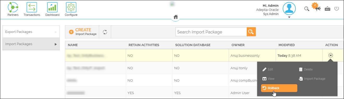The image size is (344, 99).
Task: Click the power logout icon
Action: pyautogui.click(x=337, y=9)
